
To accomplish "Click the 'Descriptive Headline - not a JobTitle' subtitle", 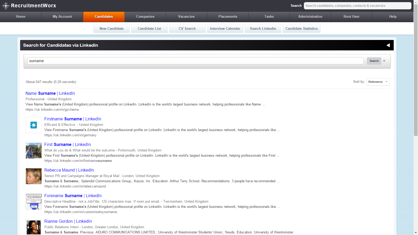I will pyautogui.click(x=126, y=201).
